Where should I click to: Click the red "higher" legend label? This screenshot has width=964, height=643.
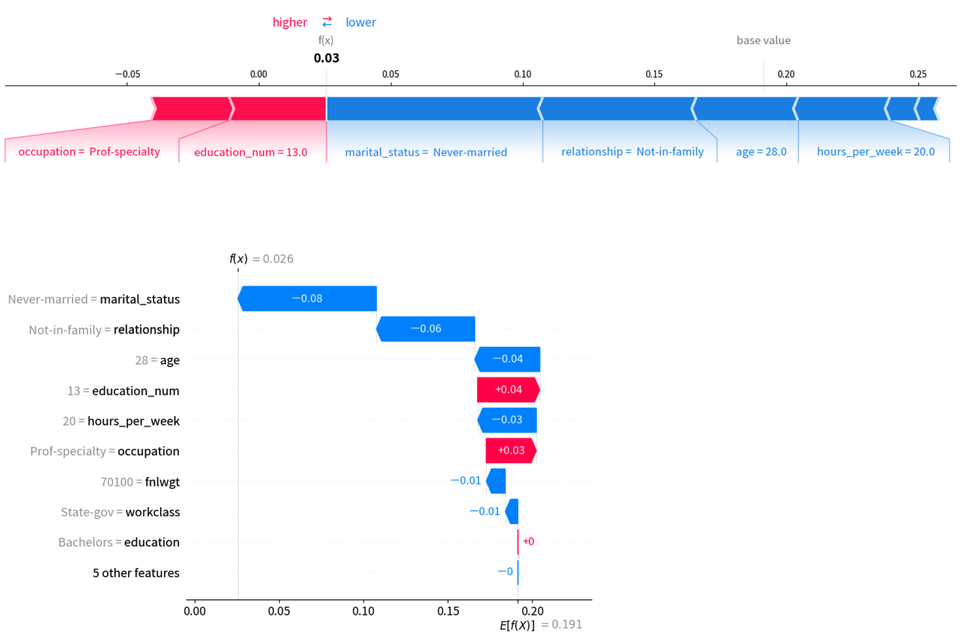tap(290, 22)
